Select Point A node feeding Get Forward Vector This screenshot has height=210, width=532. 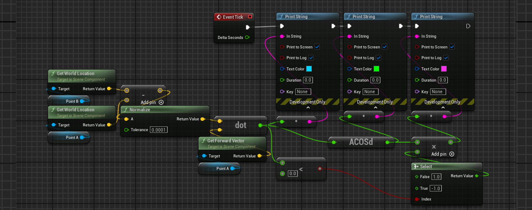[219, 168]
